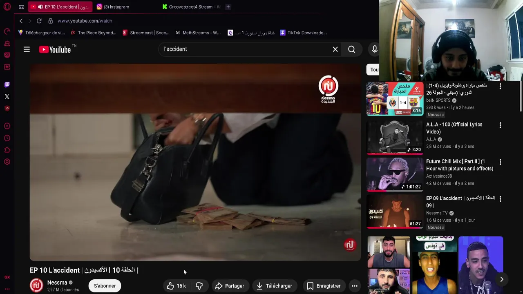Open sidebar three-dots setup menu

[x=7, y=289]
